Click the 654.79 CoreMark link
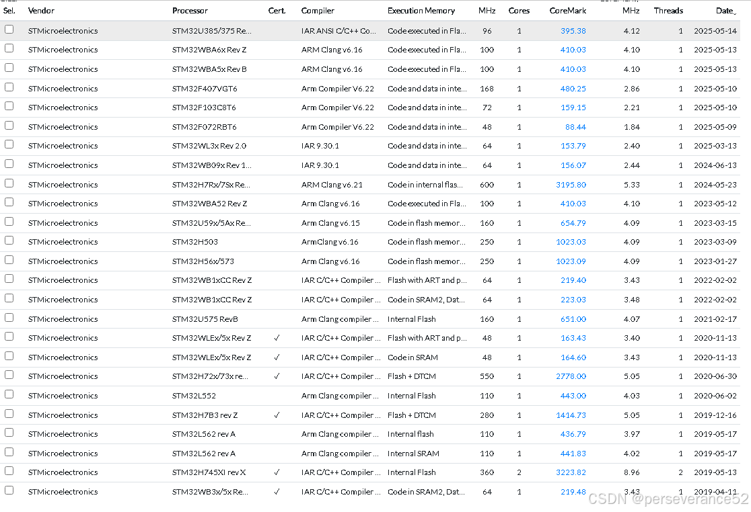 pos(573,223)
